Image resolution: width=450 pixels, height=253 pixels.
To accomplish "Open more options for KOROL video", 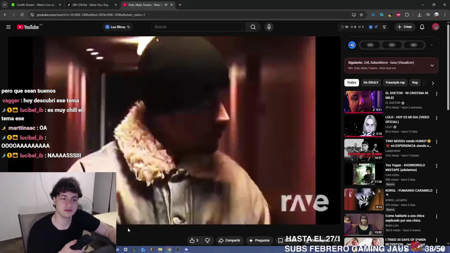I will 437,191.
